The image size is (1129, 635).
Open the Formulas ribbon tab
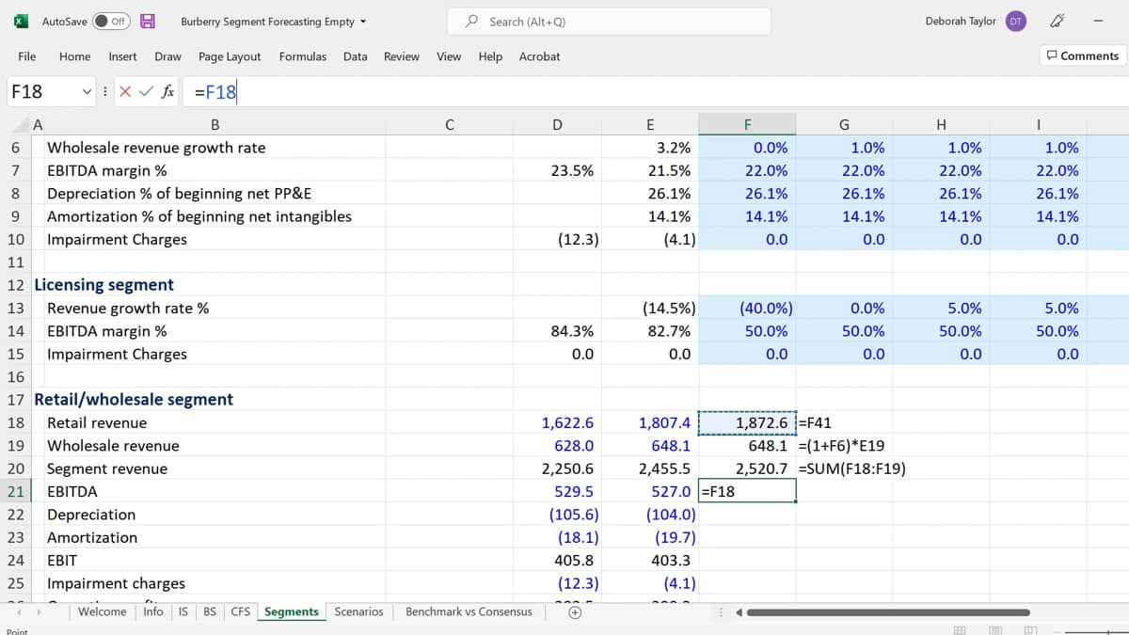tap(302, 56)
